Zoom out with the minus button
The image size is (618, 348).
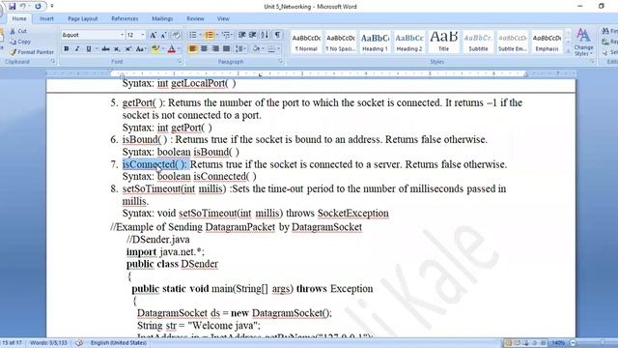click(x=574, y=343)
